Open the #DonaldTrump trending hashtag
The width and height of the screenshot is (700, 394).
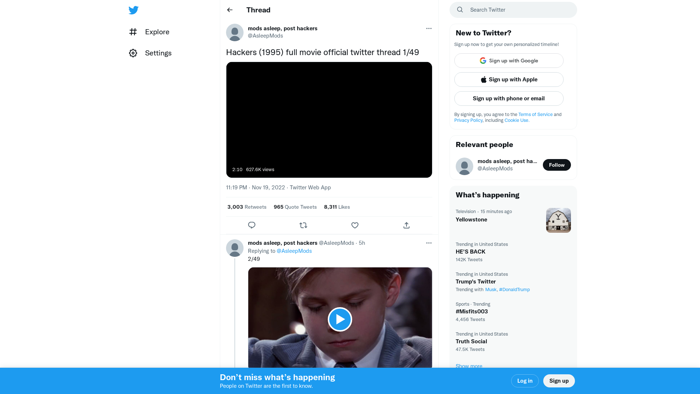click(514, 289)
